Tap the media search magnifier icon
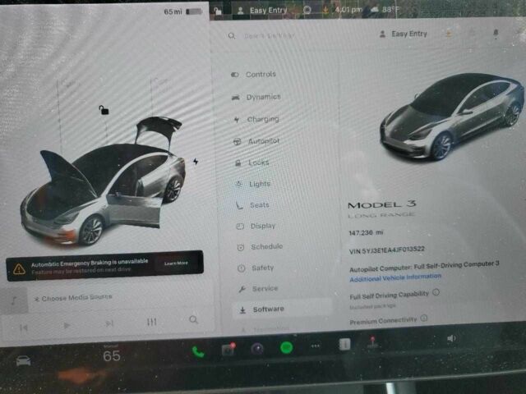Image resolution: width=526 pixels, height=394 pixels. (x=194, y=319)
